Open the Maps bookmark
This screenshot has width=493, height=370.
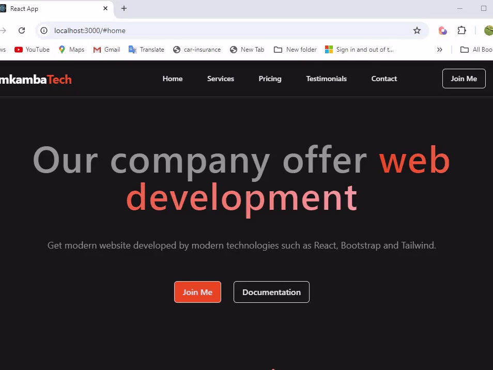click(x=71, y=50)
